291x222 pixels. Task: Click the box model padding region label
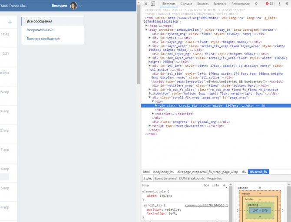253,205
